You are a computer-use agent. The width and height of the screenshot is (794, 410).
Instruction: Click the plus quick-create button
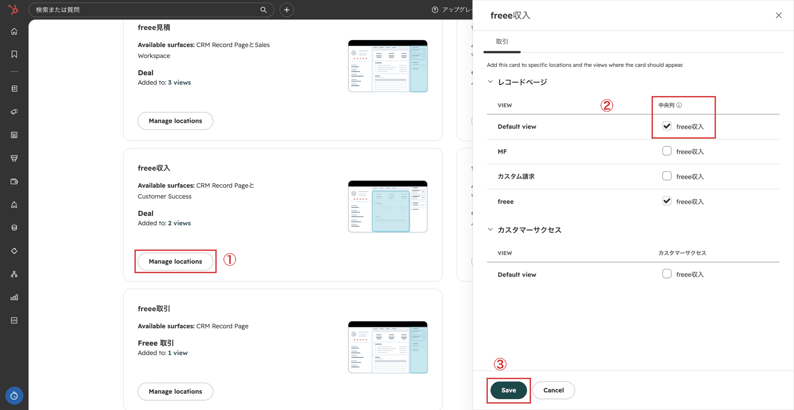[286, 10]
